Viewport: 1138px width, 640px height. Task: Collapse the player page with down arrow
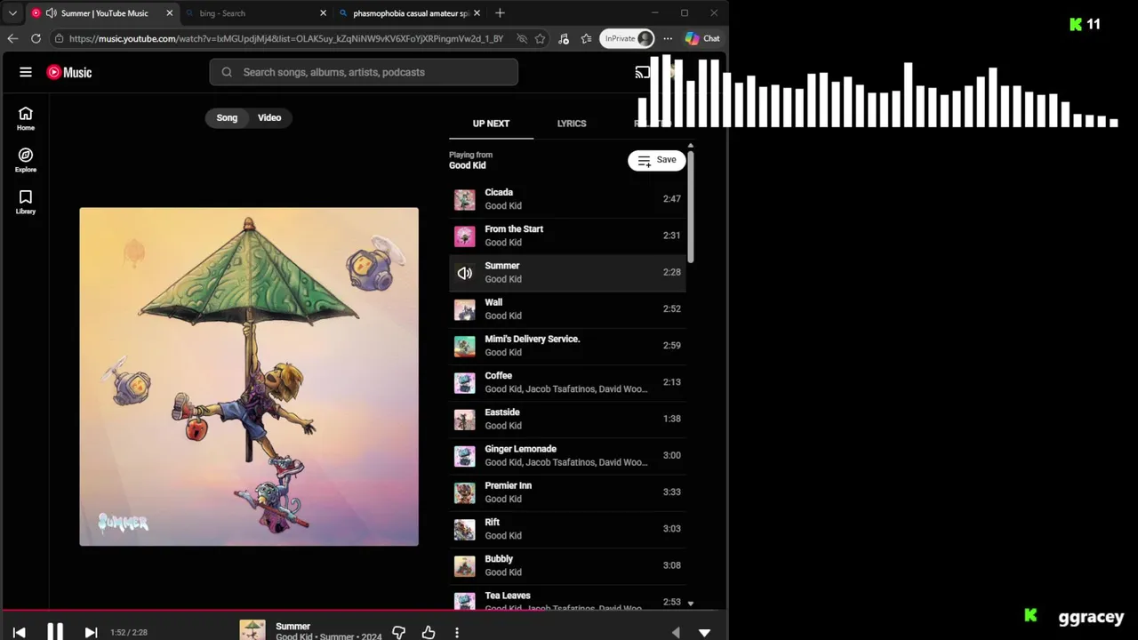pyautogui.click(x=704, y=633)
